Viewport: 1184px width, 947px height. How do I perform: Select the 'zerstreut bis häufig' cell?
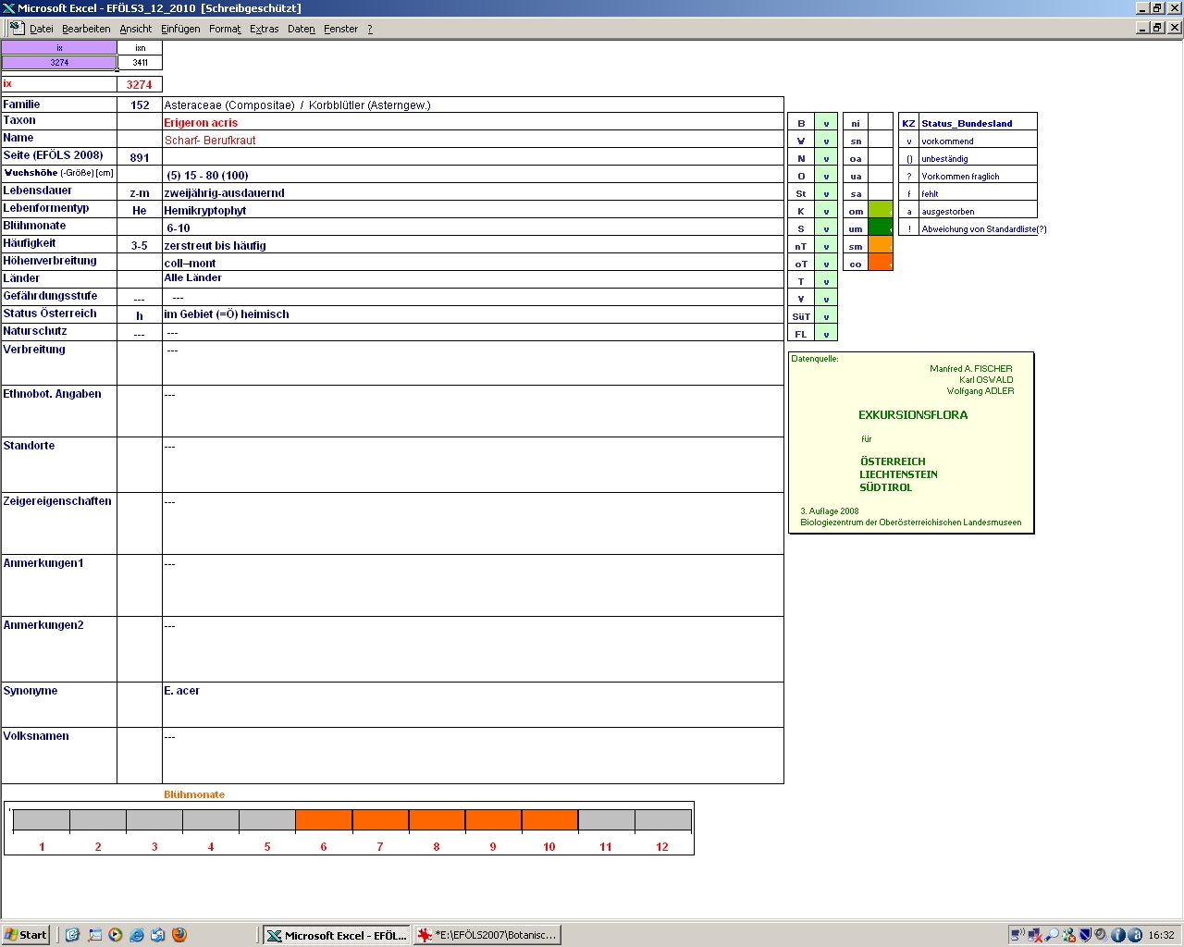pos(473,245)
